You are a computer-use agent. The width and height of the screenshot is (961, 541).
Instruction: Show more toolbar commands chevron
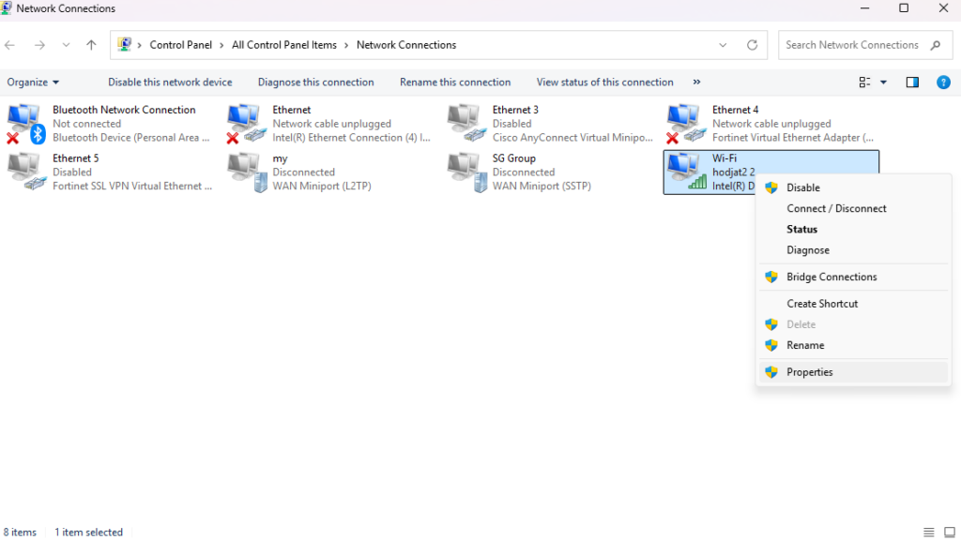696,83
